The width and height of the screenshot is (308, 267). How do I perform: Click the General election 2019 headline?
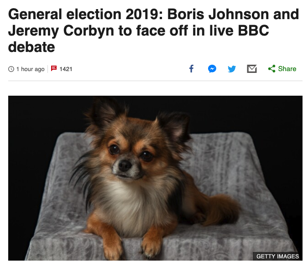[x=153, y=31]
